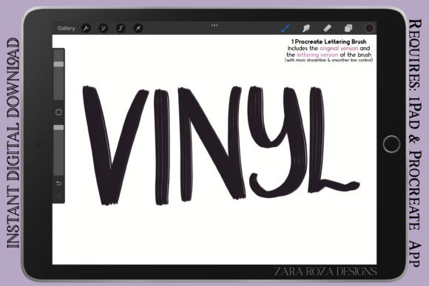The width and height of the screenshot is (429, 286).
Task: Select the Smudge finger tool
Action: [306, 28]
